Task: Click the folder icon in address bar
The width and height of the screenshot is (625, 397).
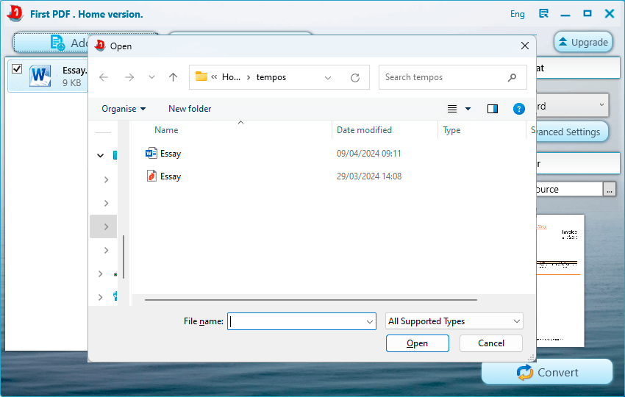Action: point(201,76)
